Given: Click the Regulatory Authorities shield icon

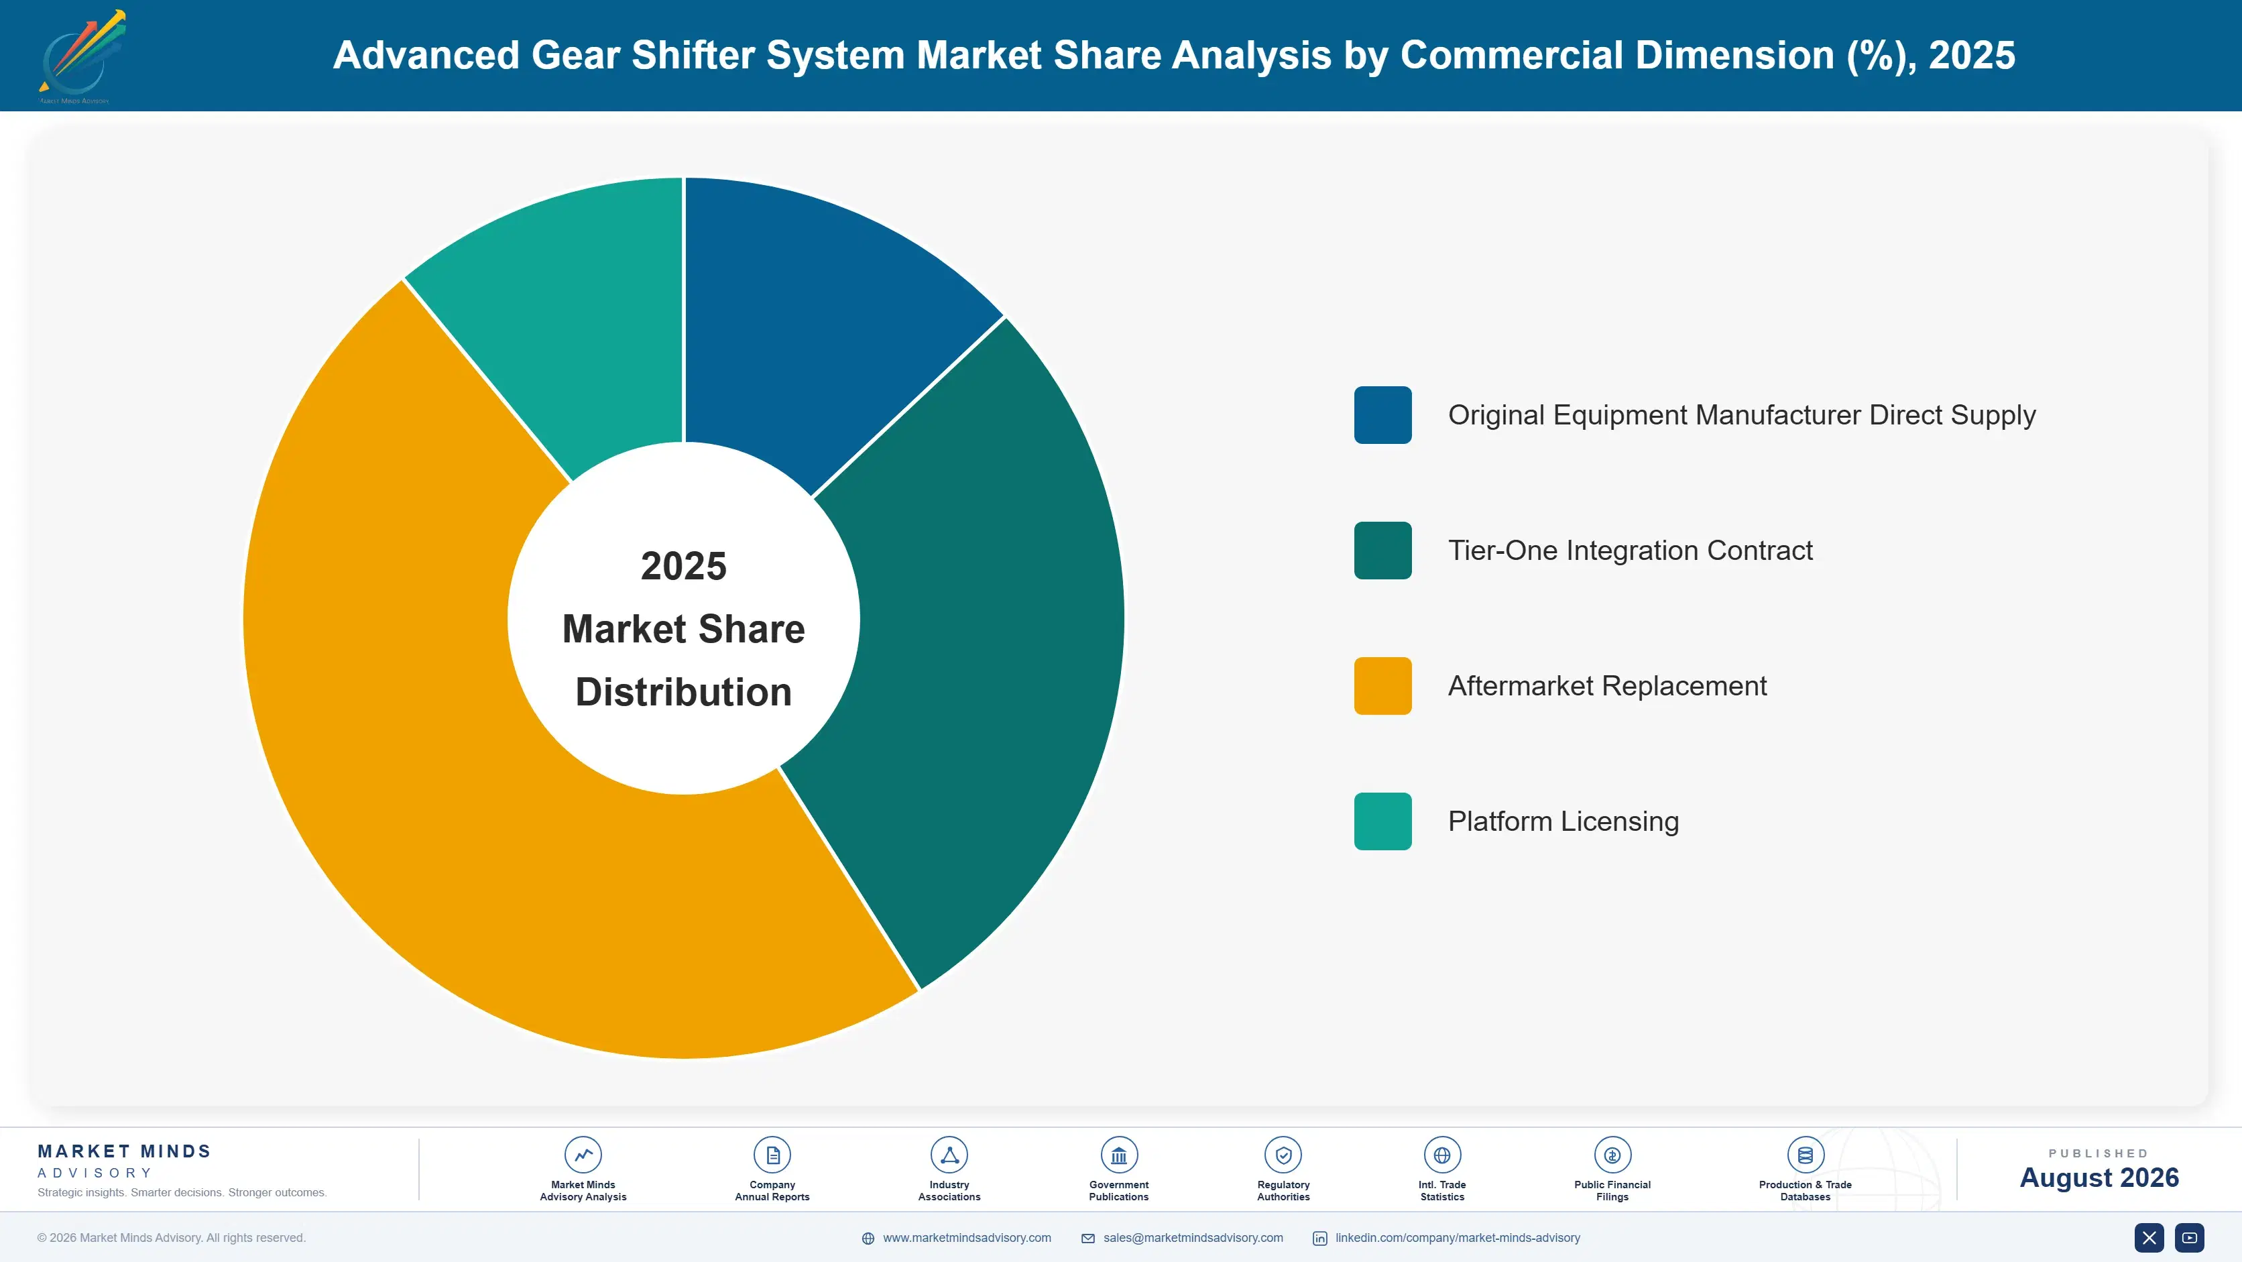Looking at the screenshot, I should pos(1283,1155).
